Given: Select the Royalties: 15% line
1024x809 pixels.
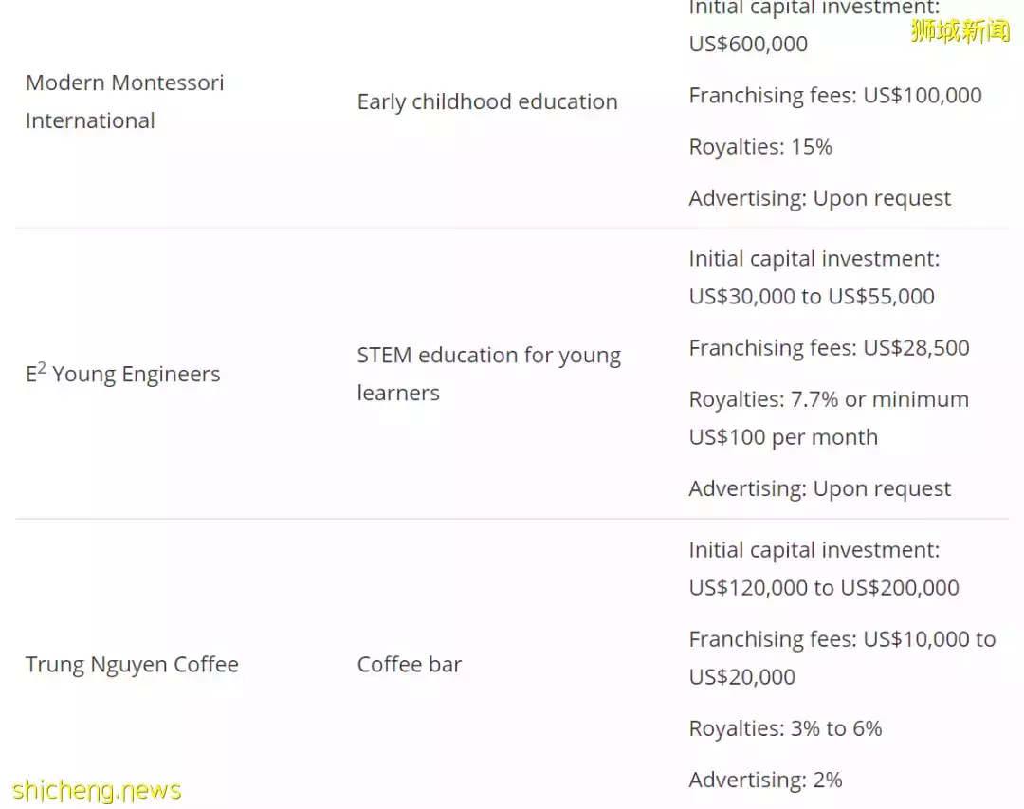Looking at the screenshot, I should pyautogui.click(x=760, y=147).
